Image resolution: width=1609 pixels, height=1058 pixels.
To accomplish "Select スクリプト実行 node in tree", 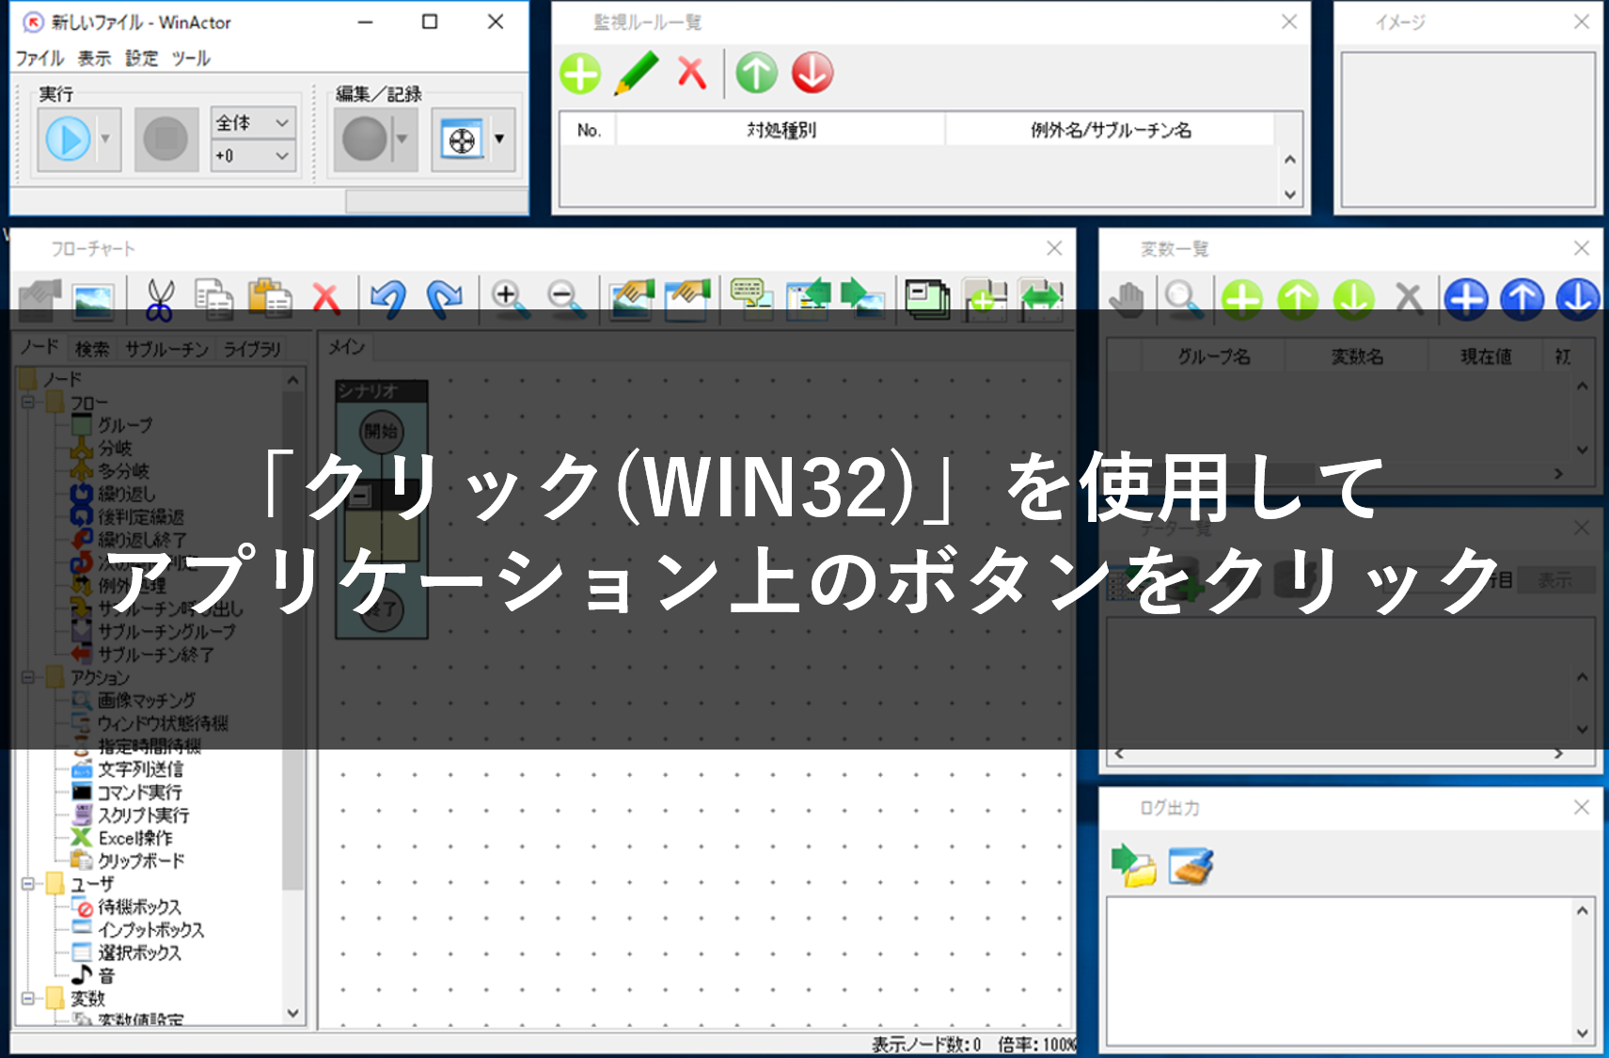I will coord(144,814).
